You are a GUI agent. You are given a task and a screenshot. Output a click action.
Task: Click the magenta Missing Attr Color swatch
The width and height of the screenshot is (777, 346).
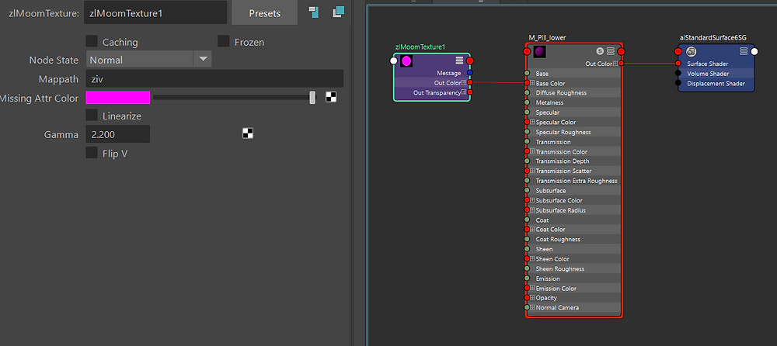[118, 98]
